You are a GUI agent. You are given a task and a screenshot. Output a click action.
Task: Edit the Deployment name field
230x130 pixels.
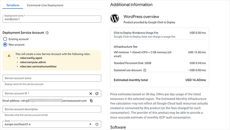pos(52,19)
